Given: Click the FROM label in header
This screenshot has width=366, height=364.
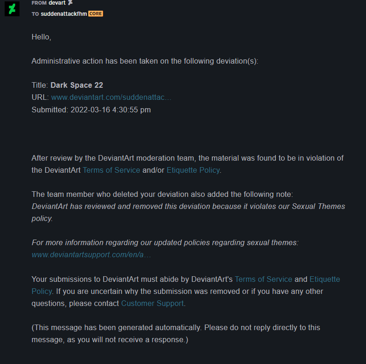Looking at the screenshot, I should [x=39, y=3].
